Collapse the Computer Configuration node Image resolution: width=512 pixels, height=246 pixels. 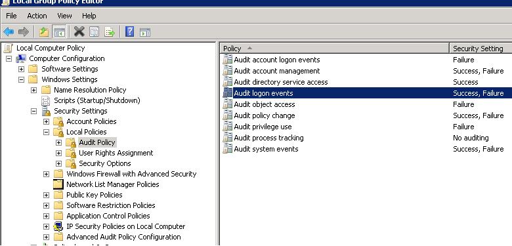9,59
